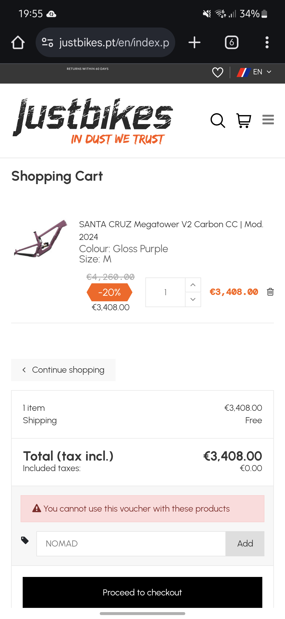Click the Megatower bike frame thumbnail

tap(41, 238)
